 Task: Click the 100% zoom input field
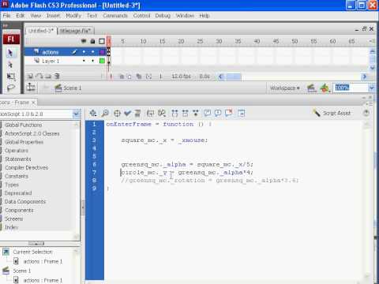tap(351, 88)
